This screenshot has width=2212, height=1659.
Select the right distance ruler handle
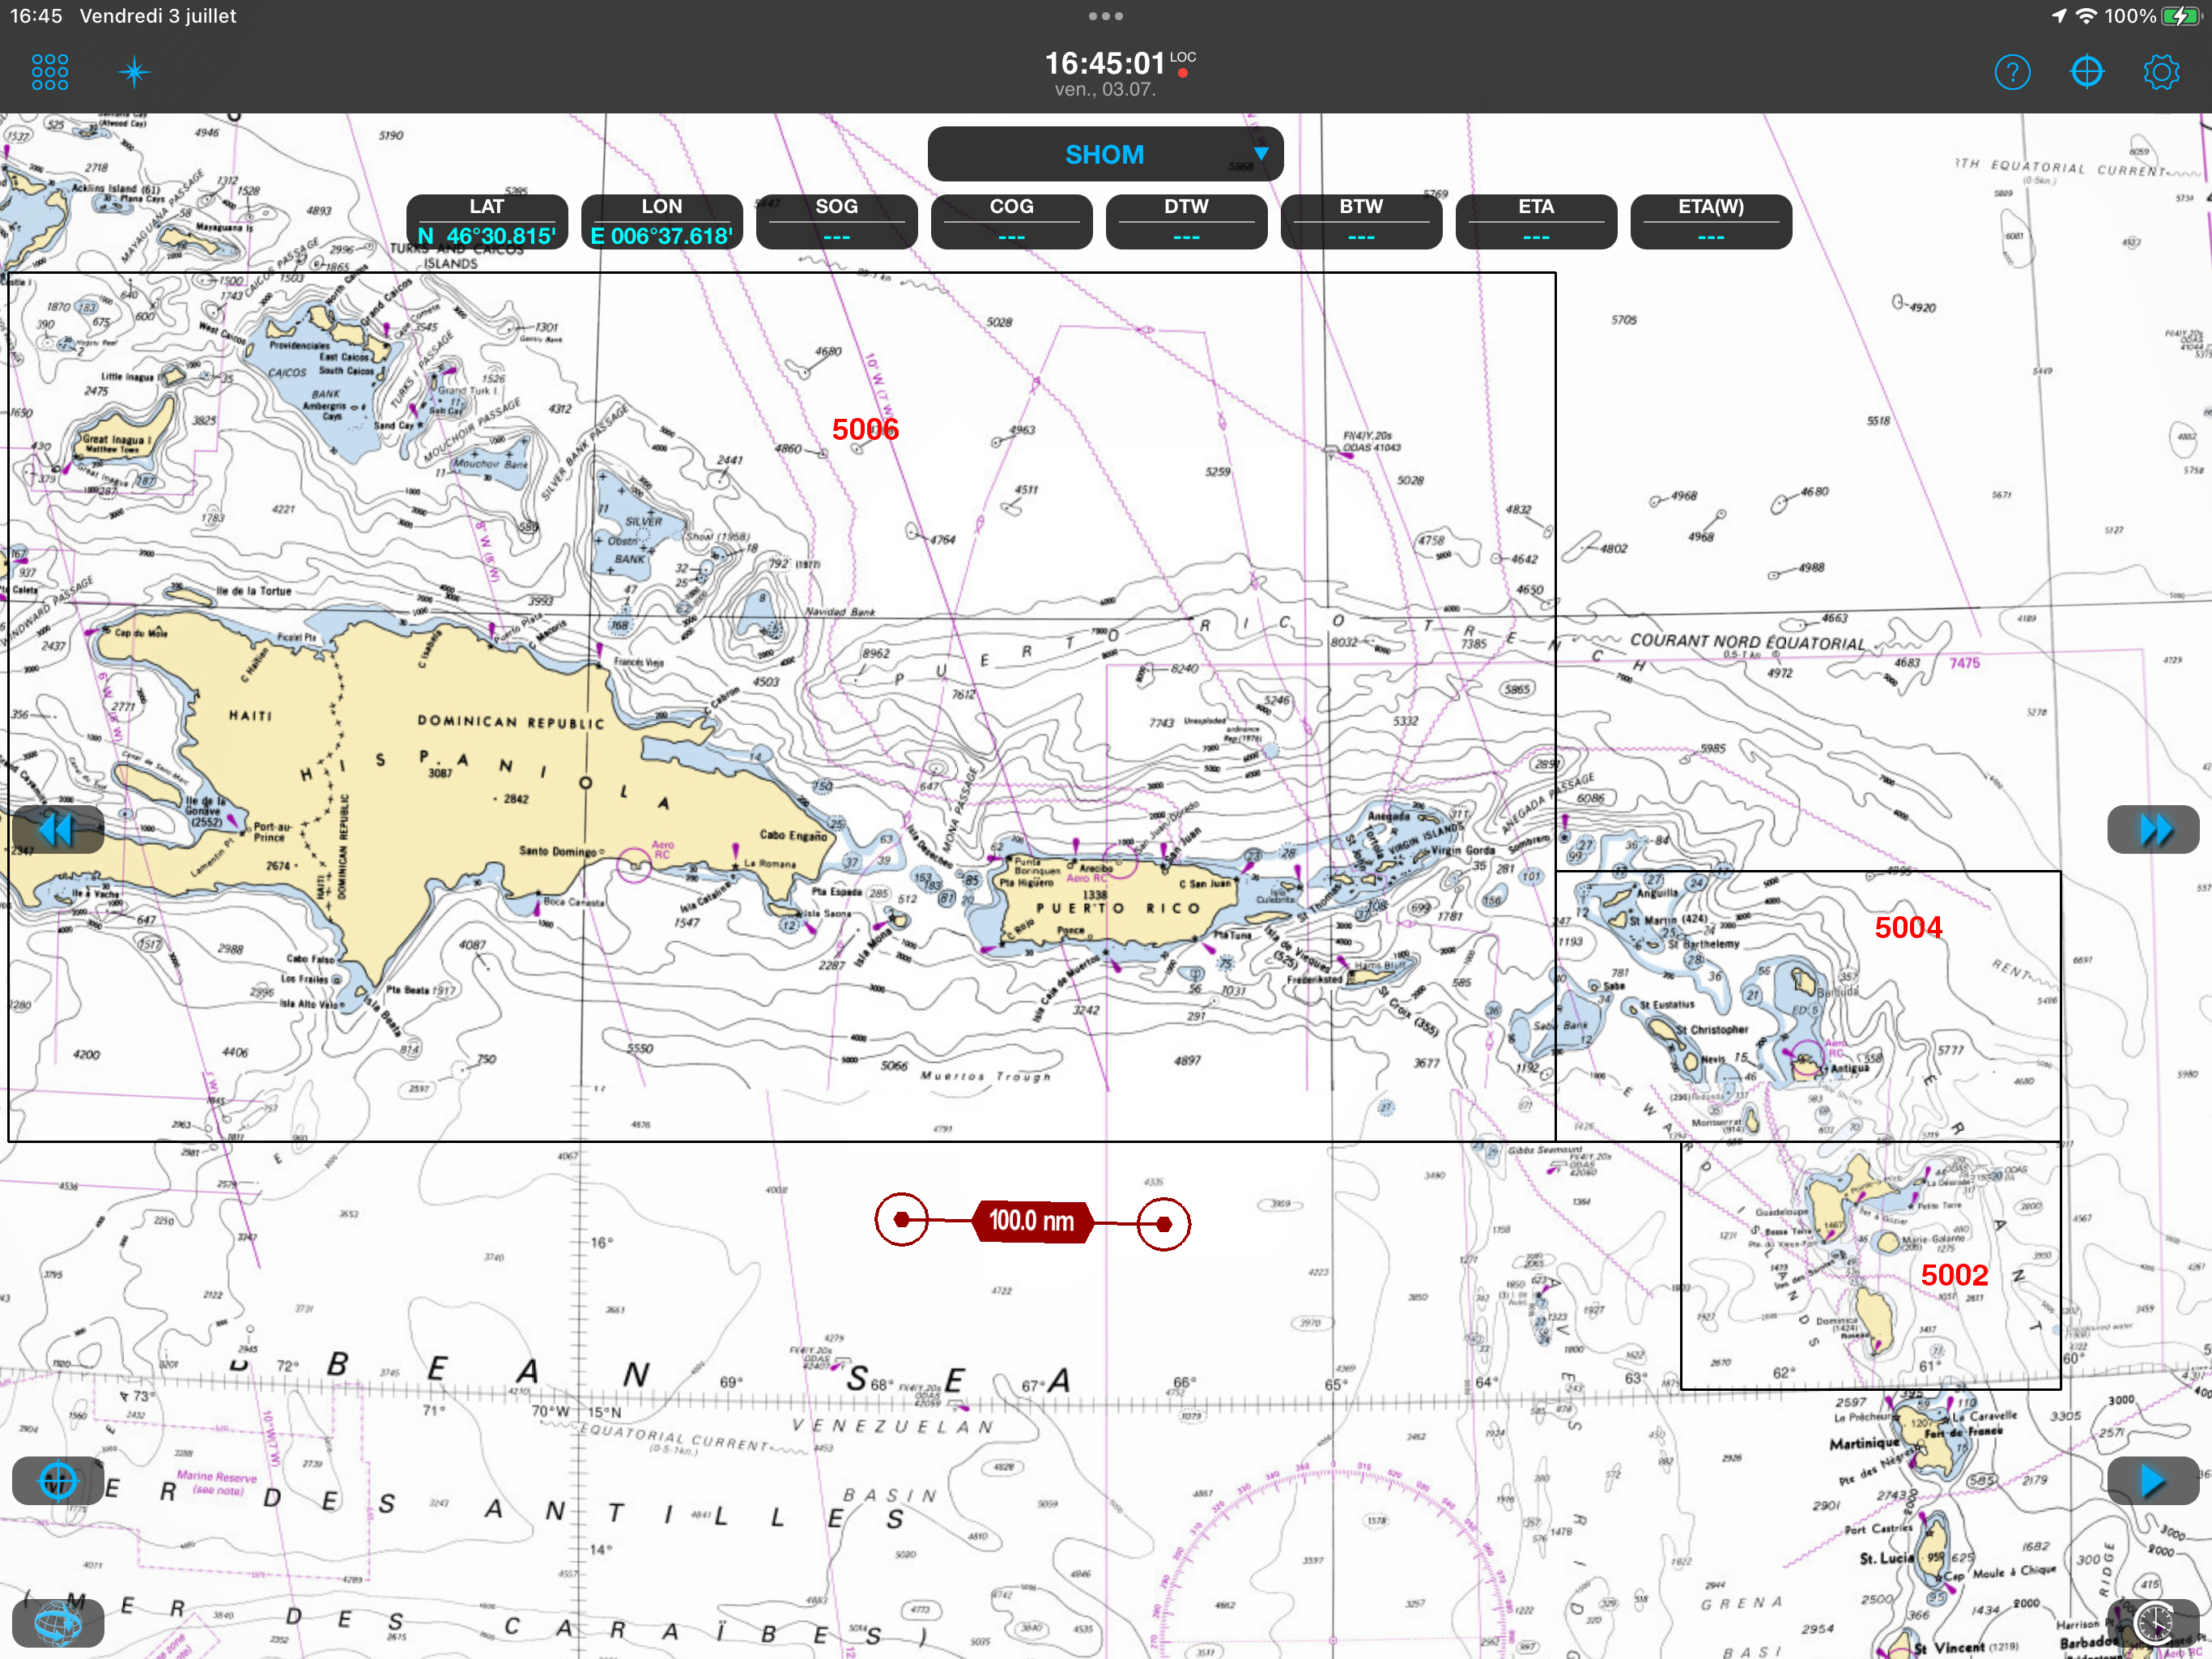point(1163,1222)
